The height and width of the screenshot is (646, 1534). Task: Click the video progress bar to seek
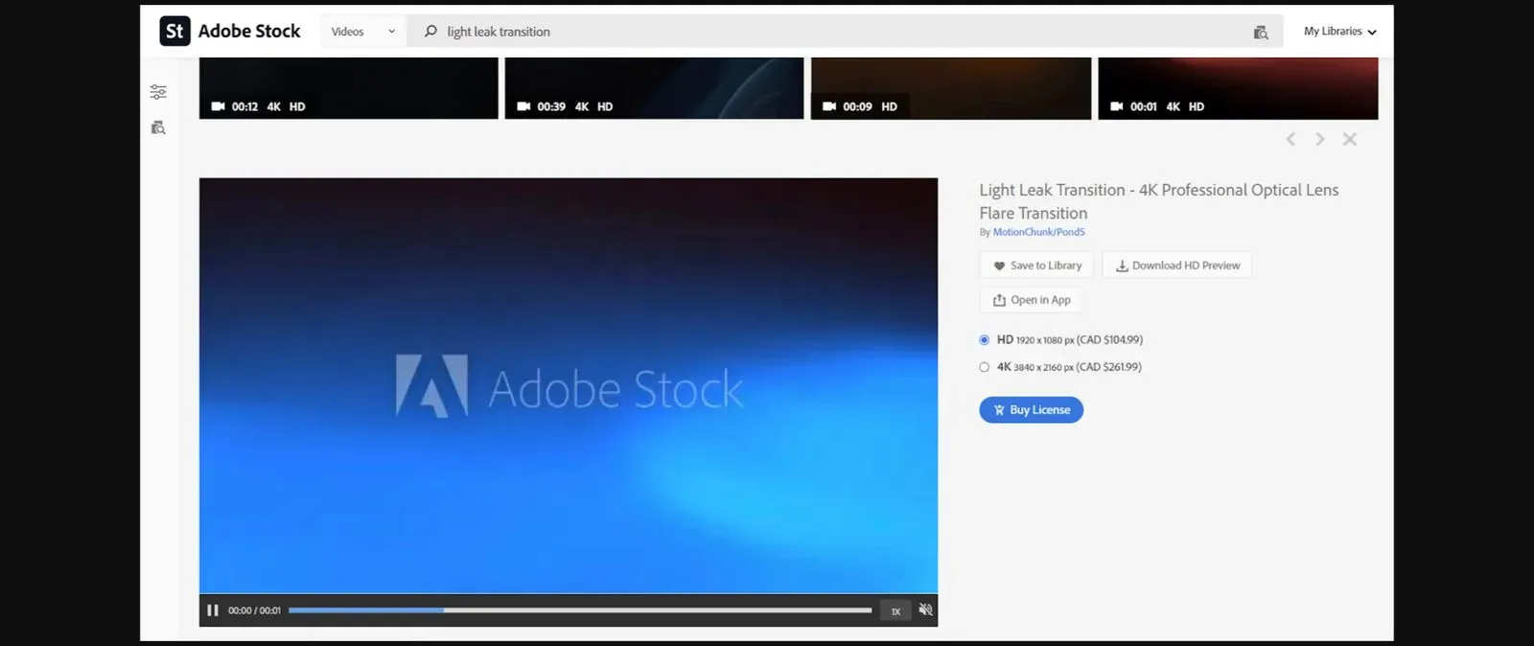click(x=579, y=611)
